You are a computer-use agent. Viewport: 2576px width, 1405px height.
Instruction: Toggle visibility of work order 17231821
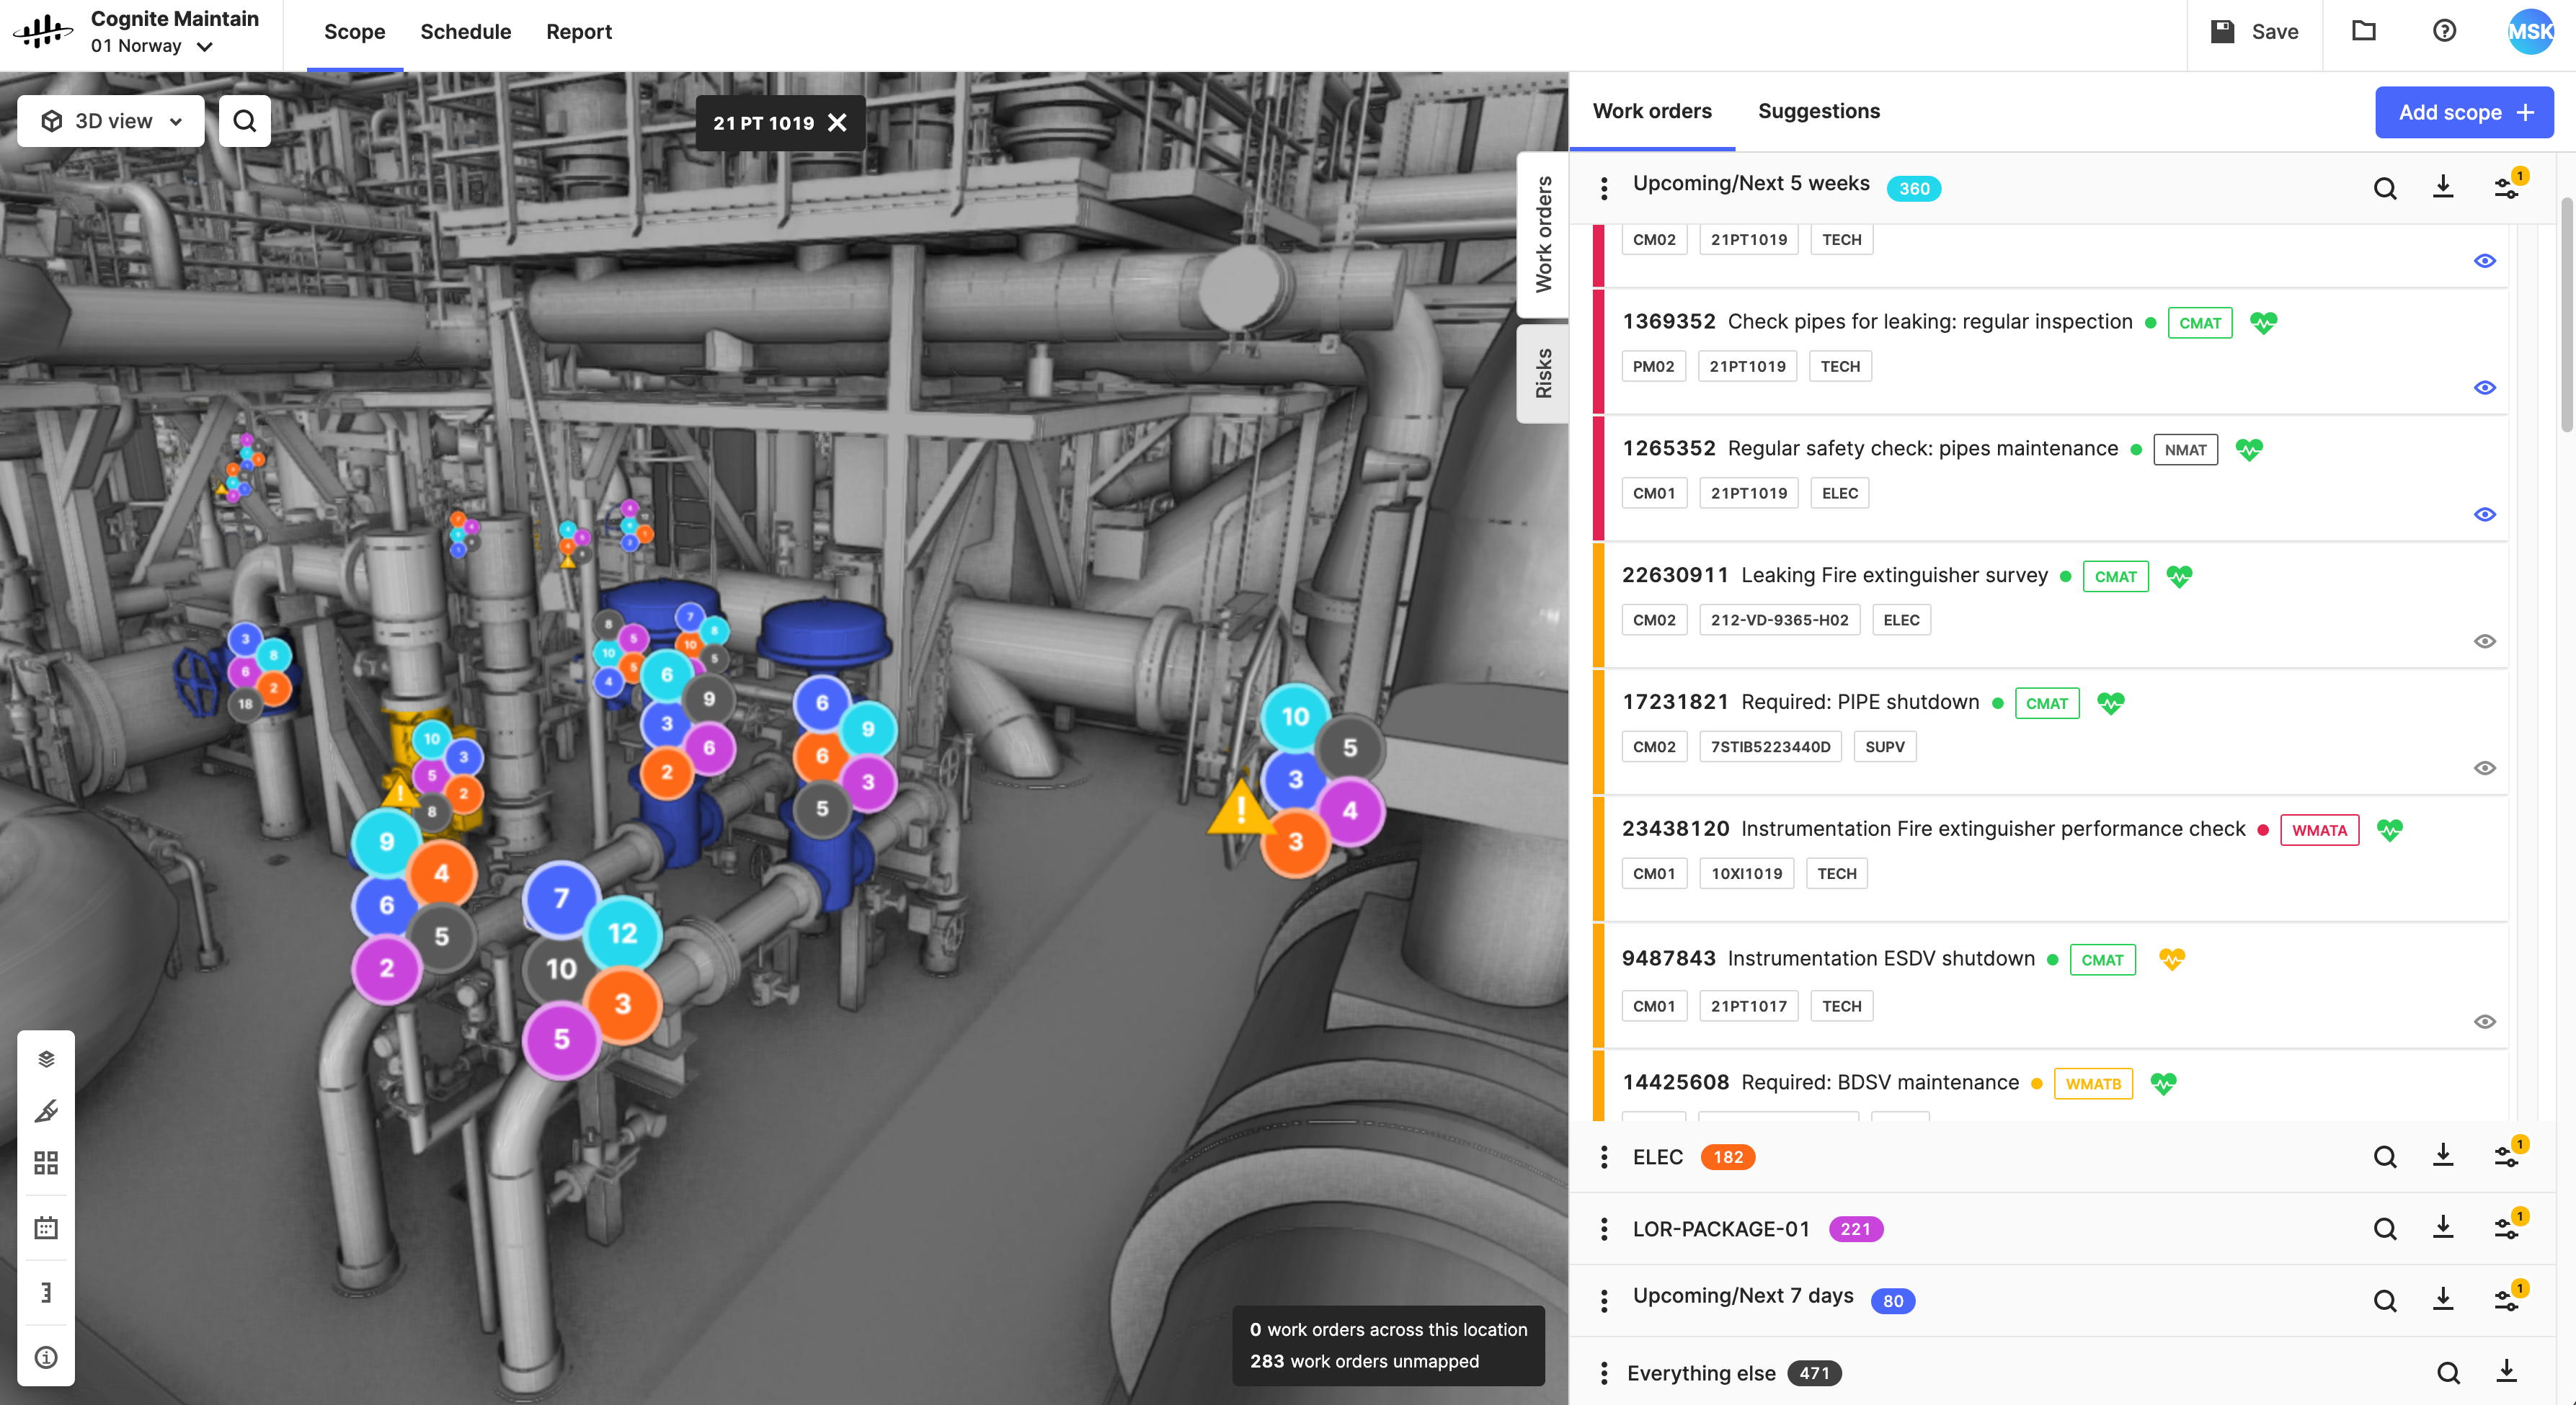coord(2484,769)
